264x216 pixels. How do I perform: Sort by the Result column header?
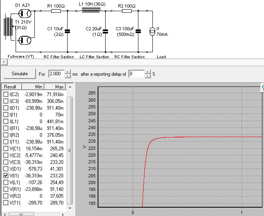[x=12, y=87]
